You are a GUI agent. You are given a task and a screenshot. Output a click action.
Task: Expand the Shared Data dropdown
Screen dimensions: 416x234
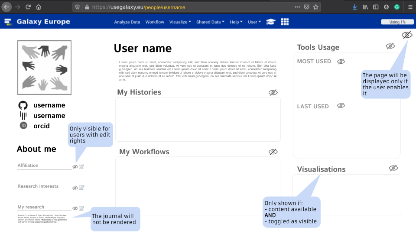210,22
